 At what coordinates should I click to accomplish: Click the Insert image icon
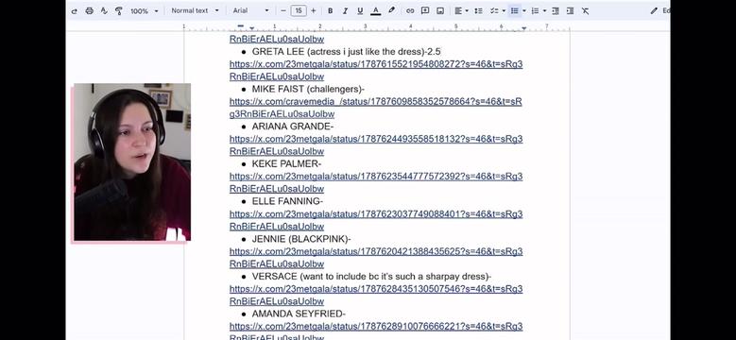point(440,10)
